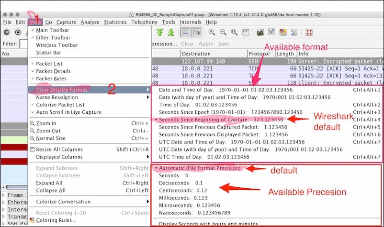Open preferences with the wrench toolbar icon
This screenshot has width=384, height=227.
[x=294, y=32]
